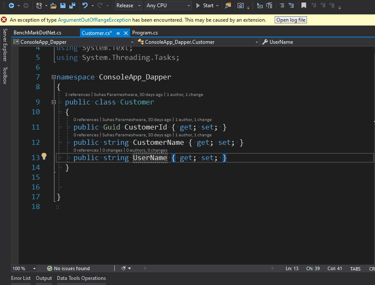The image size is (375, 285).
Task: Open the Error List panel tab
Action: (21, 278)
